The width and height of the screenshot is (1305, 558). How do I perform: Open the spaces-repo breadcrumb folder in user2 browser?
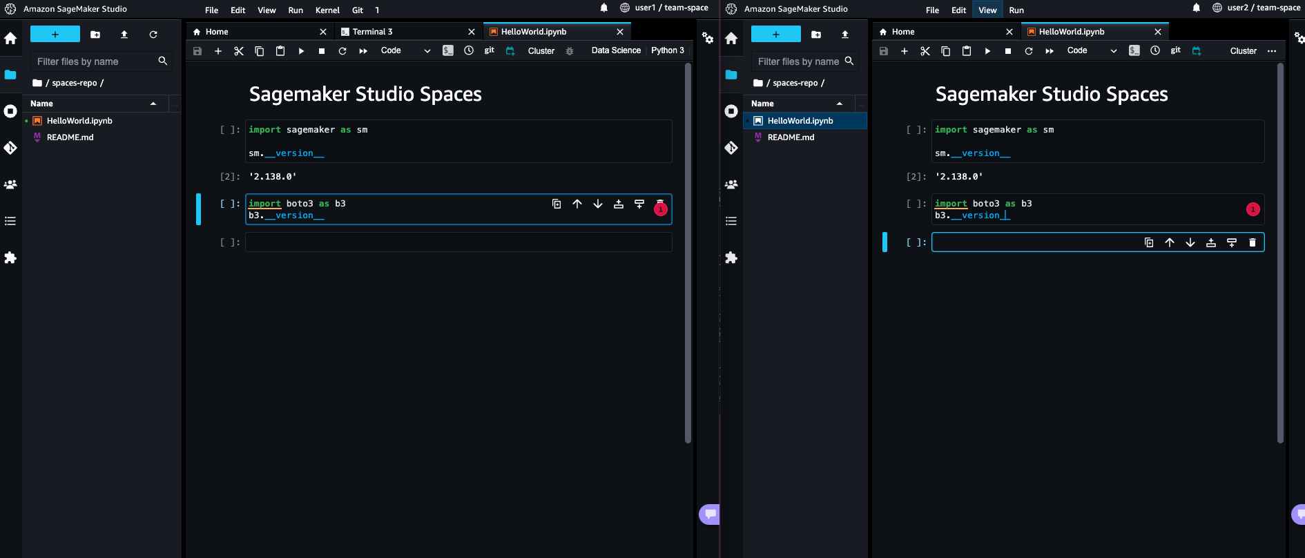click(795, 83)
